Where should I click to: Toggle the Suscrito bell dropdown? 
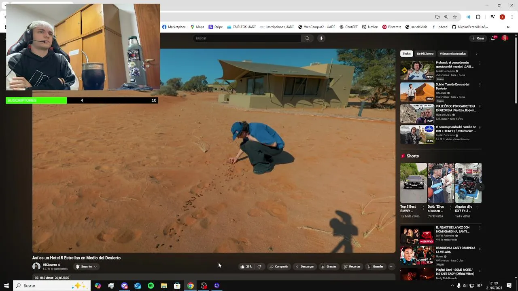(86, 267)
